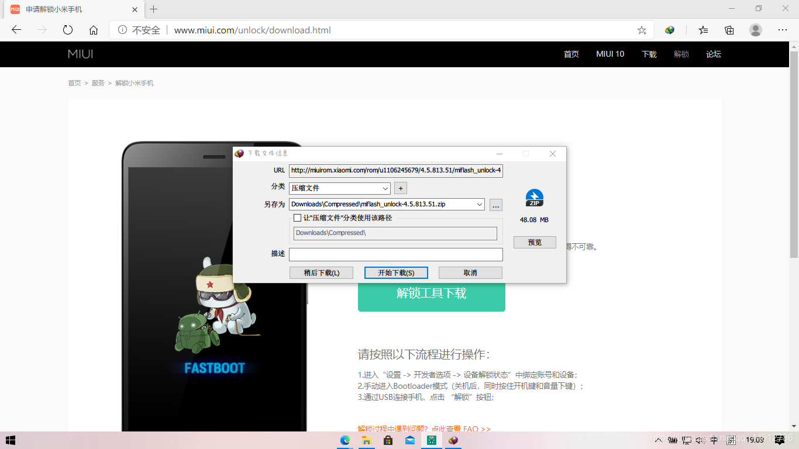Click 服务 breadcrumb link
799x449 pixels.
click(98, 83)
